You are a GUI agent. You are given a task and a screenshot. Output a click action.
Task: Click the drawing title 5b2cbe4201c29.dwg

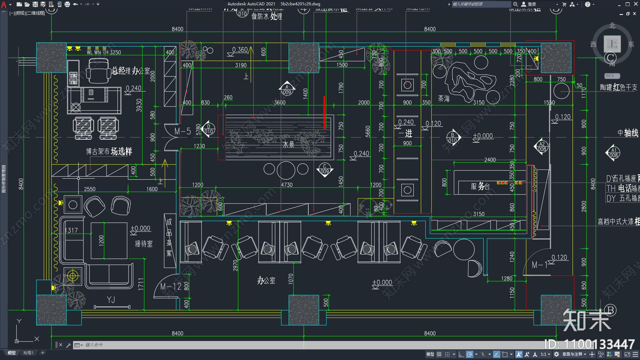(300, 4)
